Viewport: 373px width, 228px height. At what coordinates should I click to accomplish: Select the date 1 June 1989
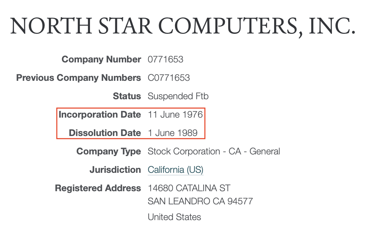[x=173, y=133]
